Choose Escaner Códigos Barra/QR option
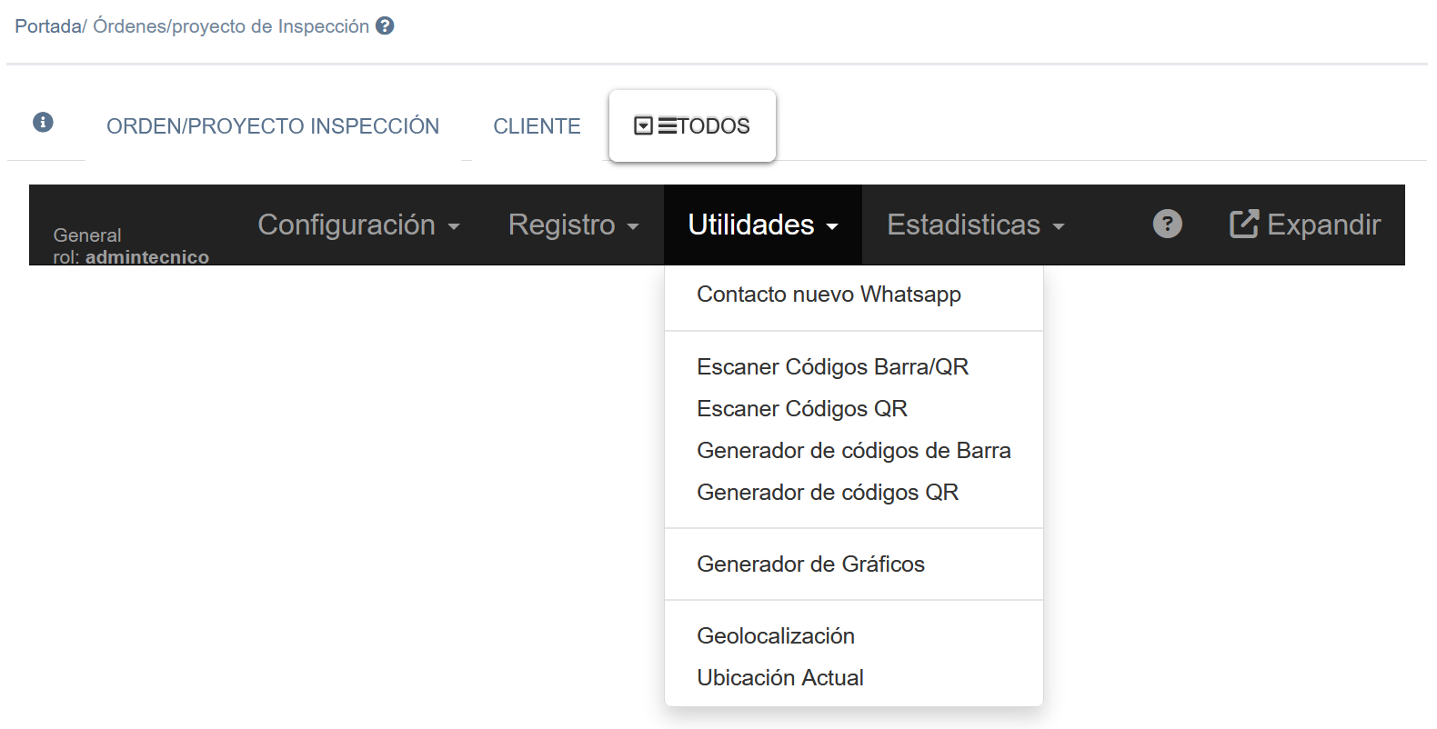The width and height of the screenshot is (1437, 729). pyautogui.click(x=832, y=367)
